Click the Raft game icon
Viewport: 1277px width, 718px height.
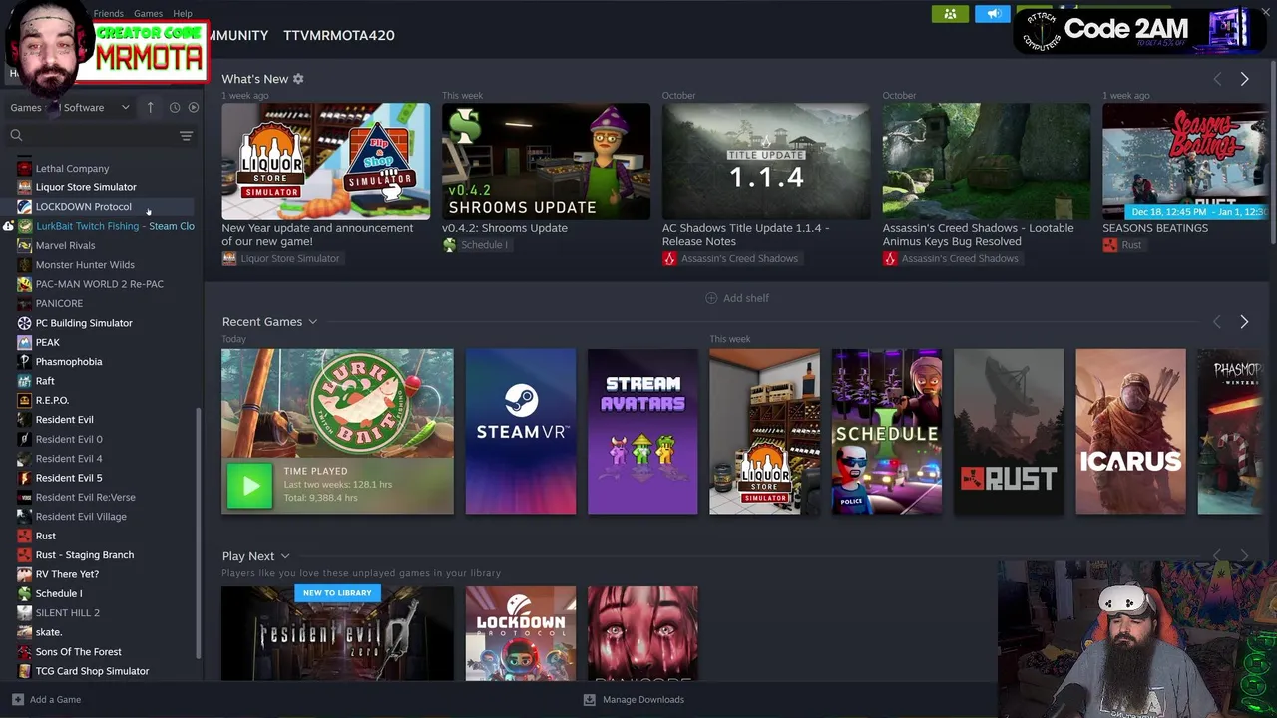(25, 381)
